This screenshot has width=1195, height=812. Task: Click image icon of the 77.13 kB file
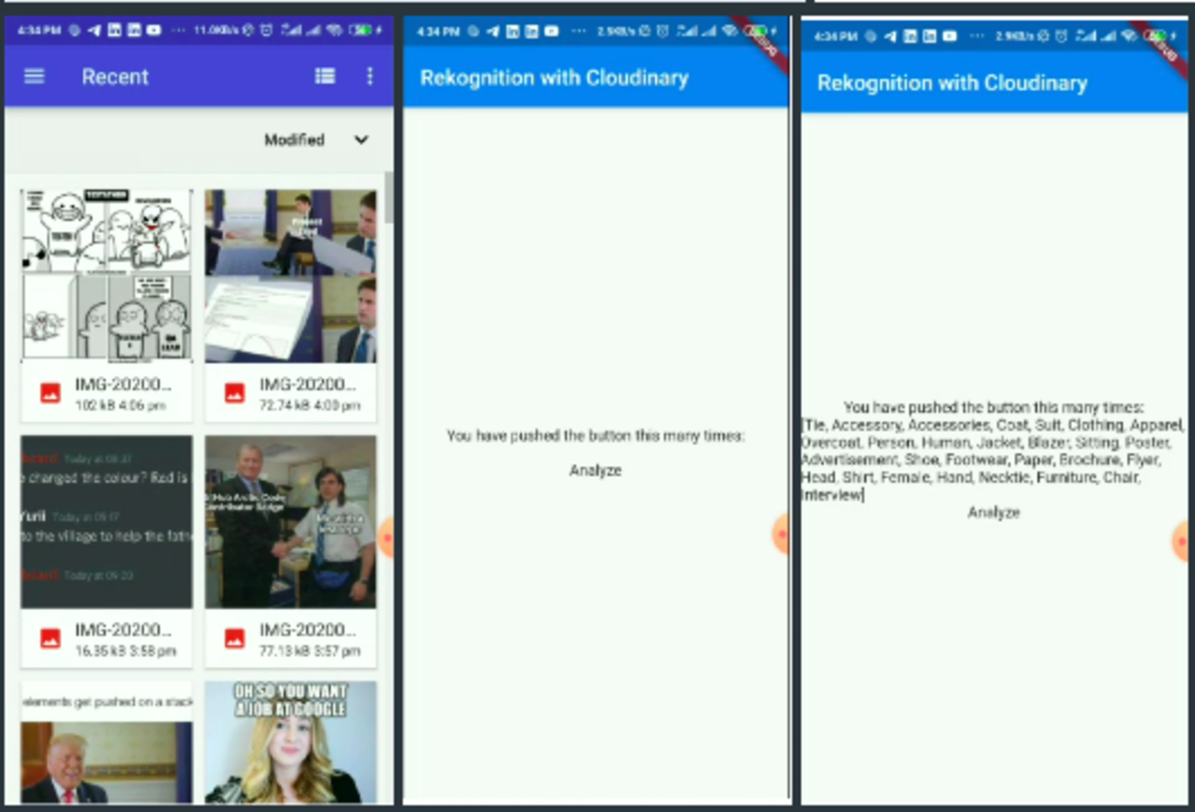point(234,638)
